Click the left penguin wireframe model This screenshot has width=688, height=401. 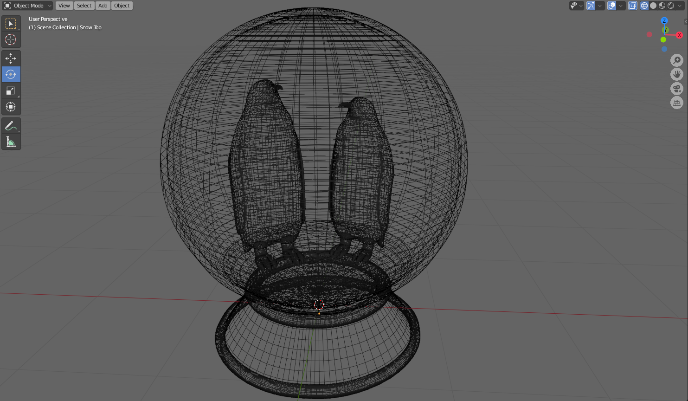267,172
